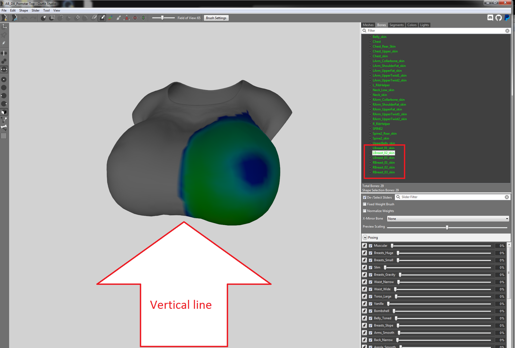Viewport: 515px width, 348px height.
Task: Open Brush Settings
Action: (216, 18)
